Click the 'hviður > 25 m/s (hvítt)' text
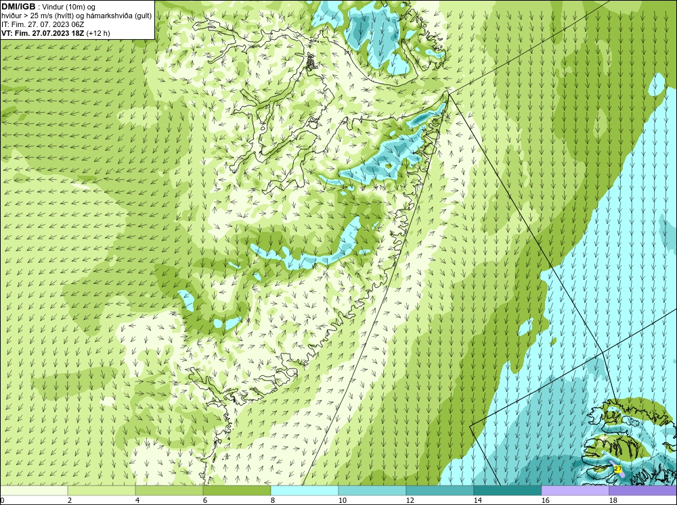677x505 pixels. coord(37,16)
